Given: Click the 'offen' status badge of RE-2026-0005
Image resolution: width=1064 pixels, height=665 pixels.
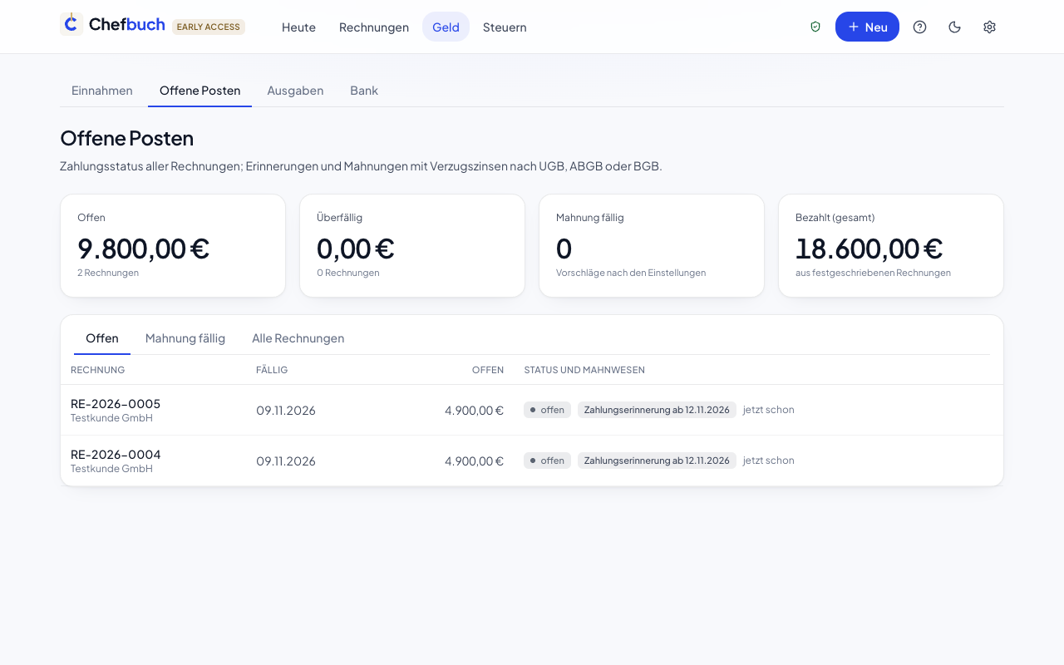Looking at the screenshot, I should tap(547, 410).
